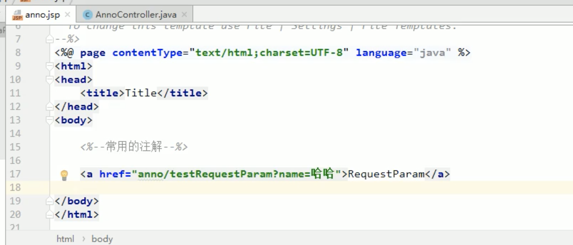Click the 常用的注解 comment on line 15
This screenshot has width=573, height=245.
pos(134,146)
